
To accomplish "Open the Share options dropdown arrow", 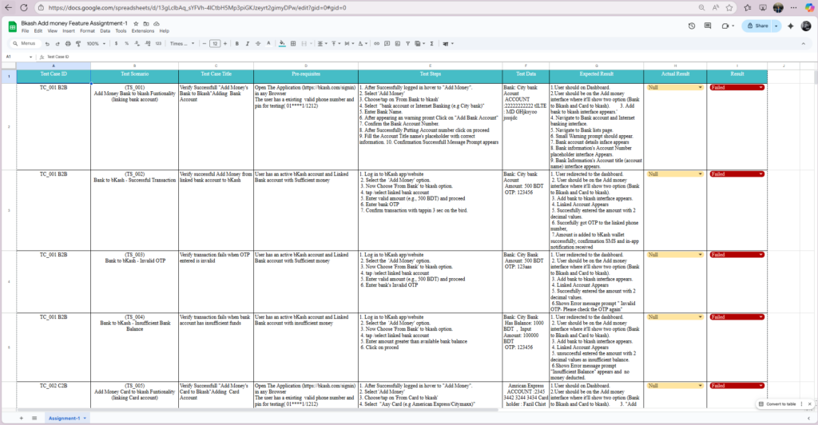I will point(776,26).
